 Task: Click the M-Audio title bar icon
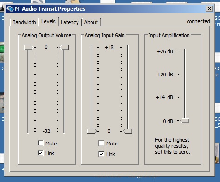coord(10,9)
